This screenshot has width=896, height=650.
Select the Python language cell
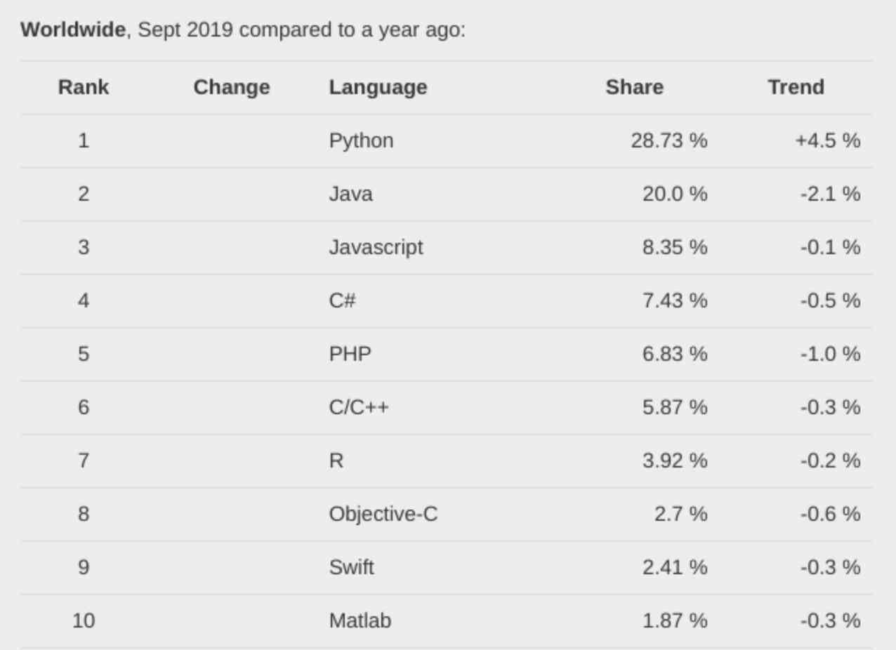[x=361, y=140]
